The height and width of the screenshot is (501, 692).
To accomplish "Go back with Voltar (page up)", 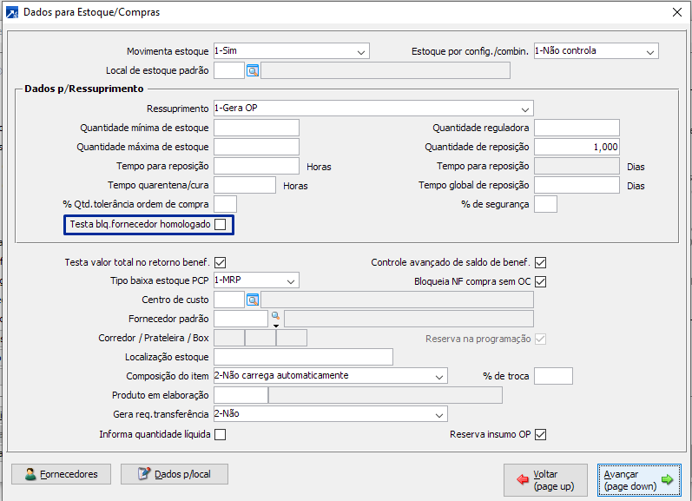I will coord(545,480).
